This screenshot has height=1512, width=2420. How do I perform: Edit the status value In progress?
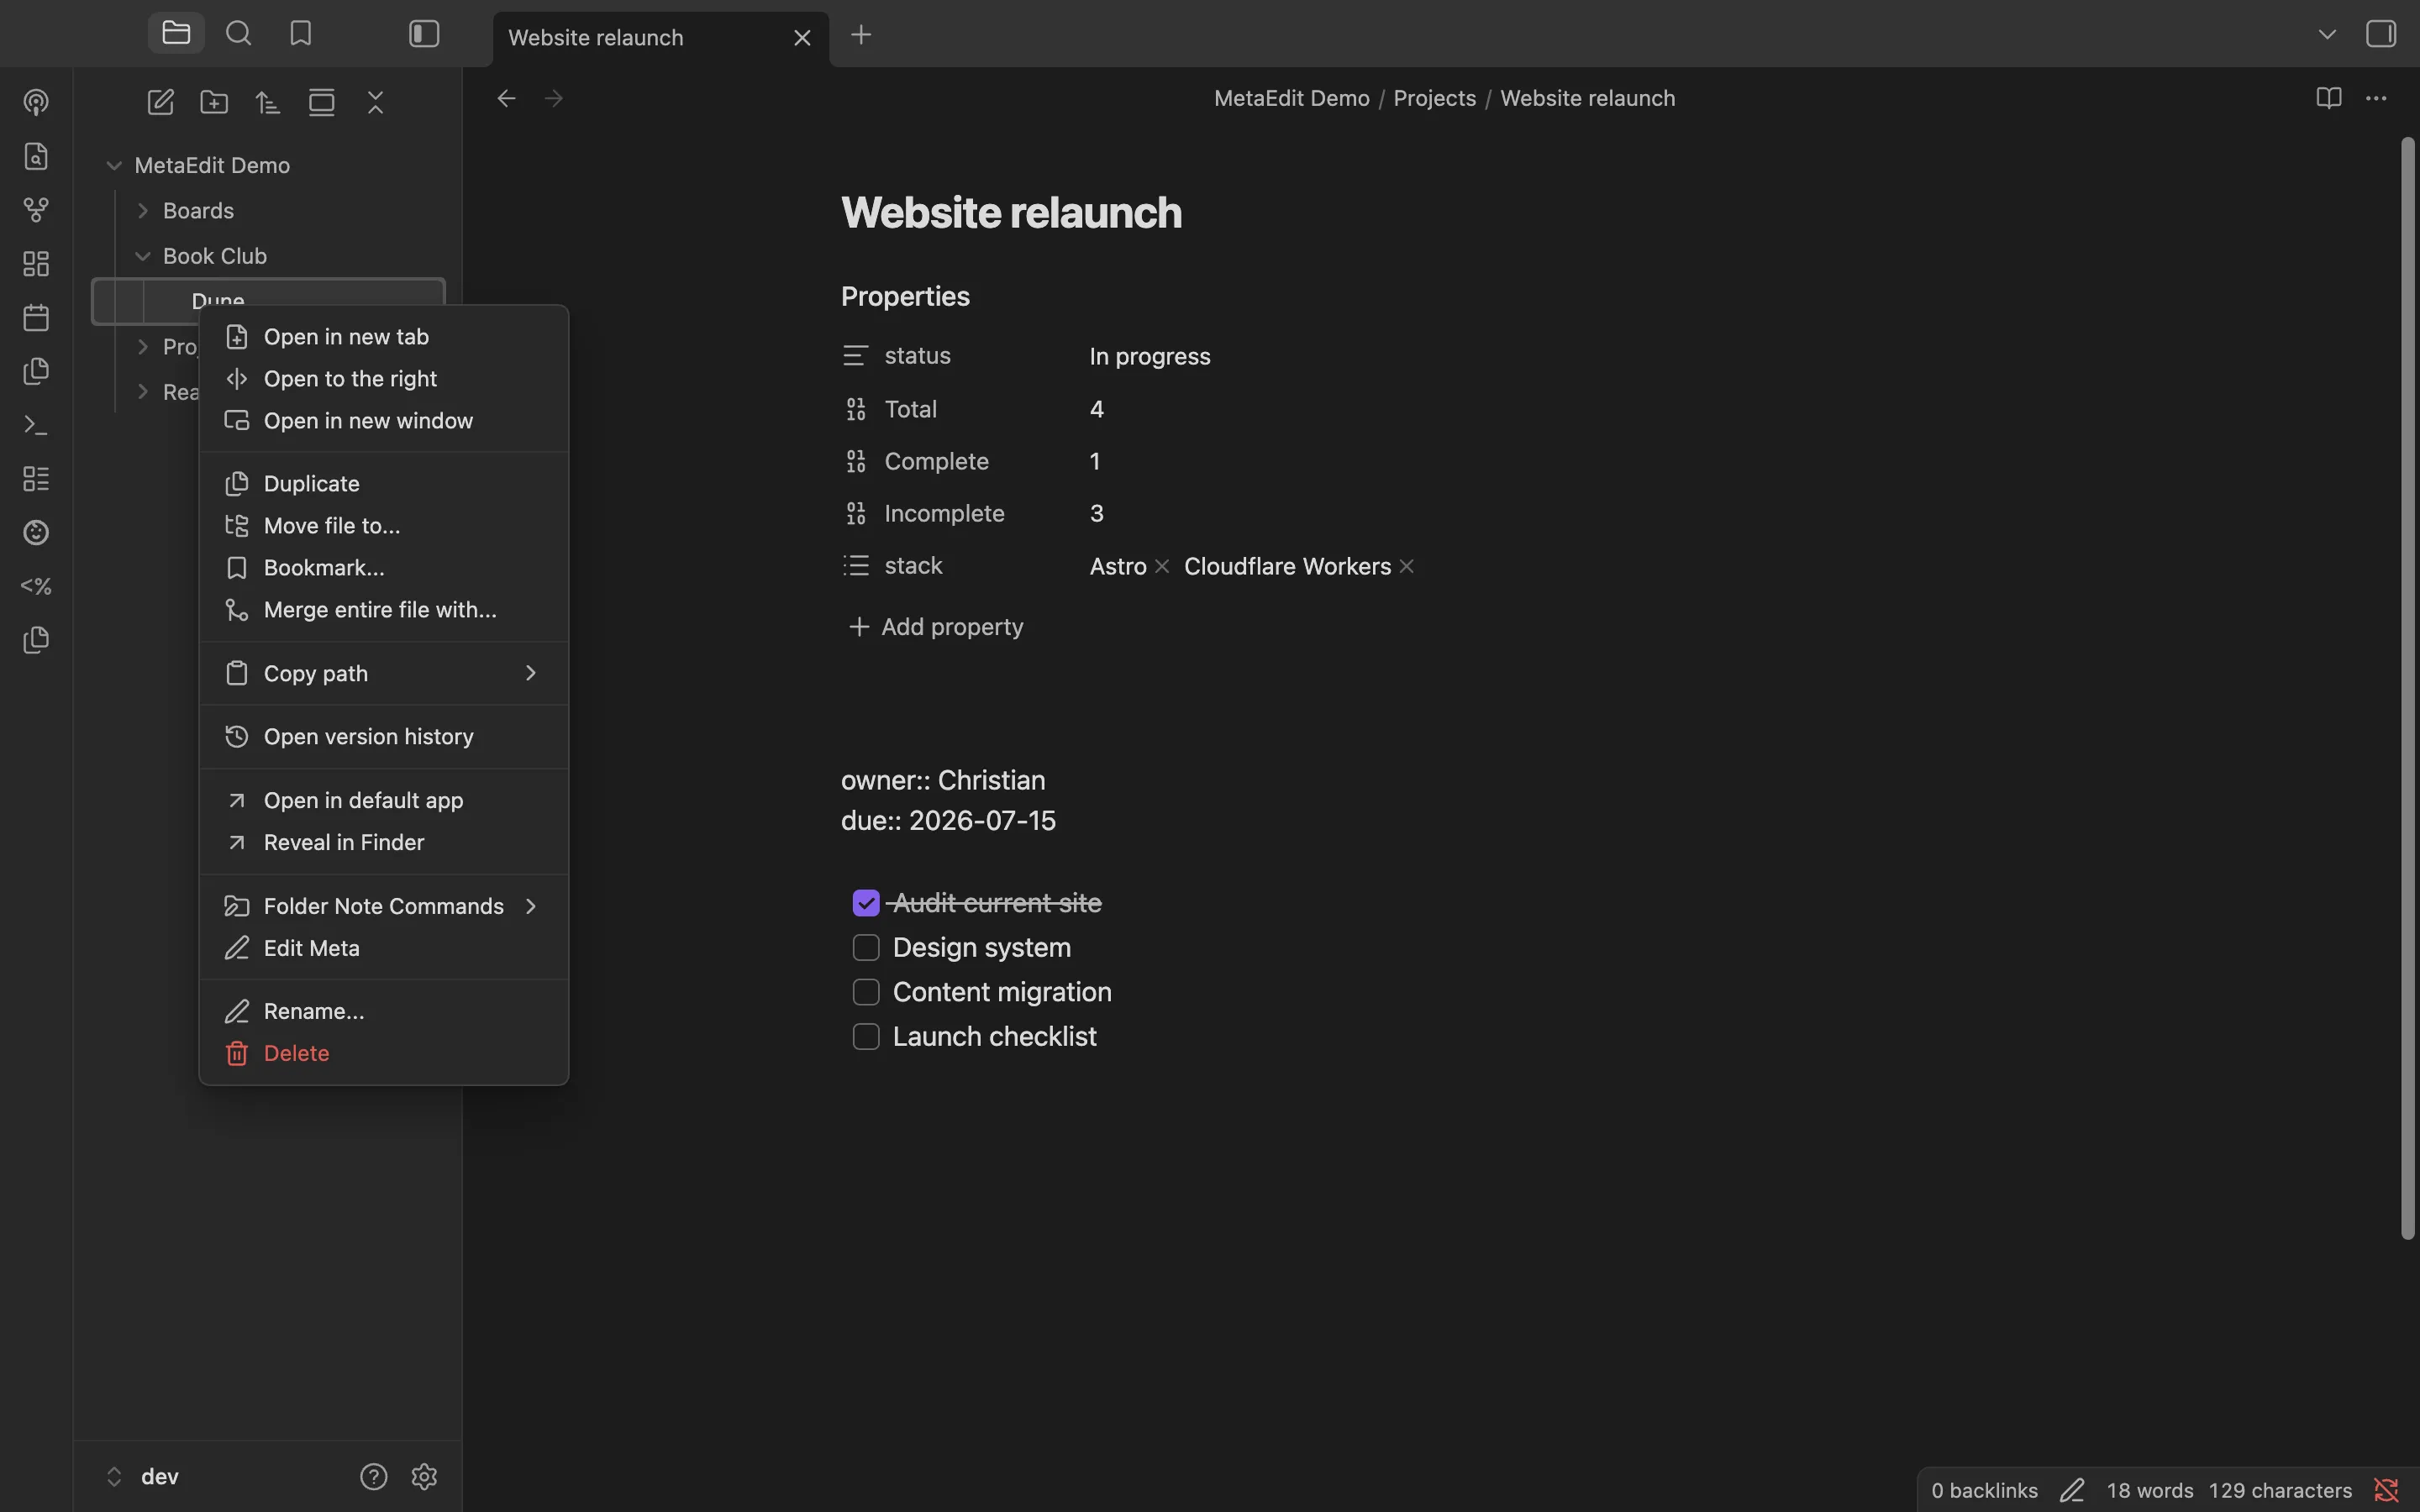point(1150,357)
